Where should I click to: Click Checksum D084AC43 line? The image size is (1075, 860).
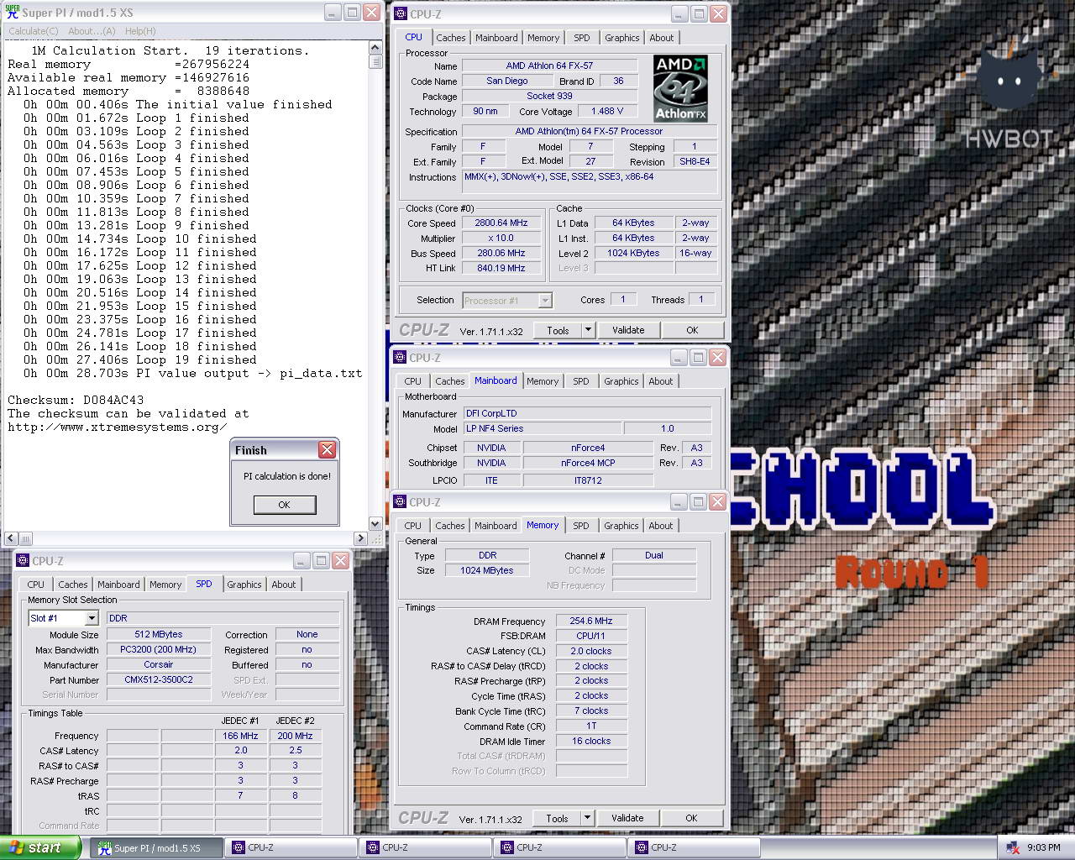click(x=76, y=400)
